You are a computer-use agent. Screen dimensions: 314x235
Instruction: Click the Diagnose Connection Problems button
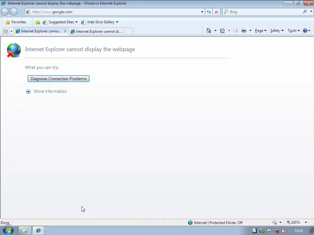pos(59,79)
